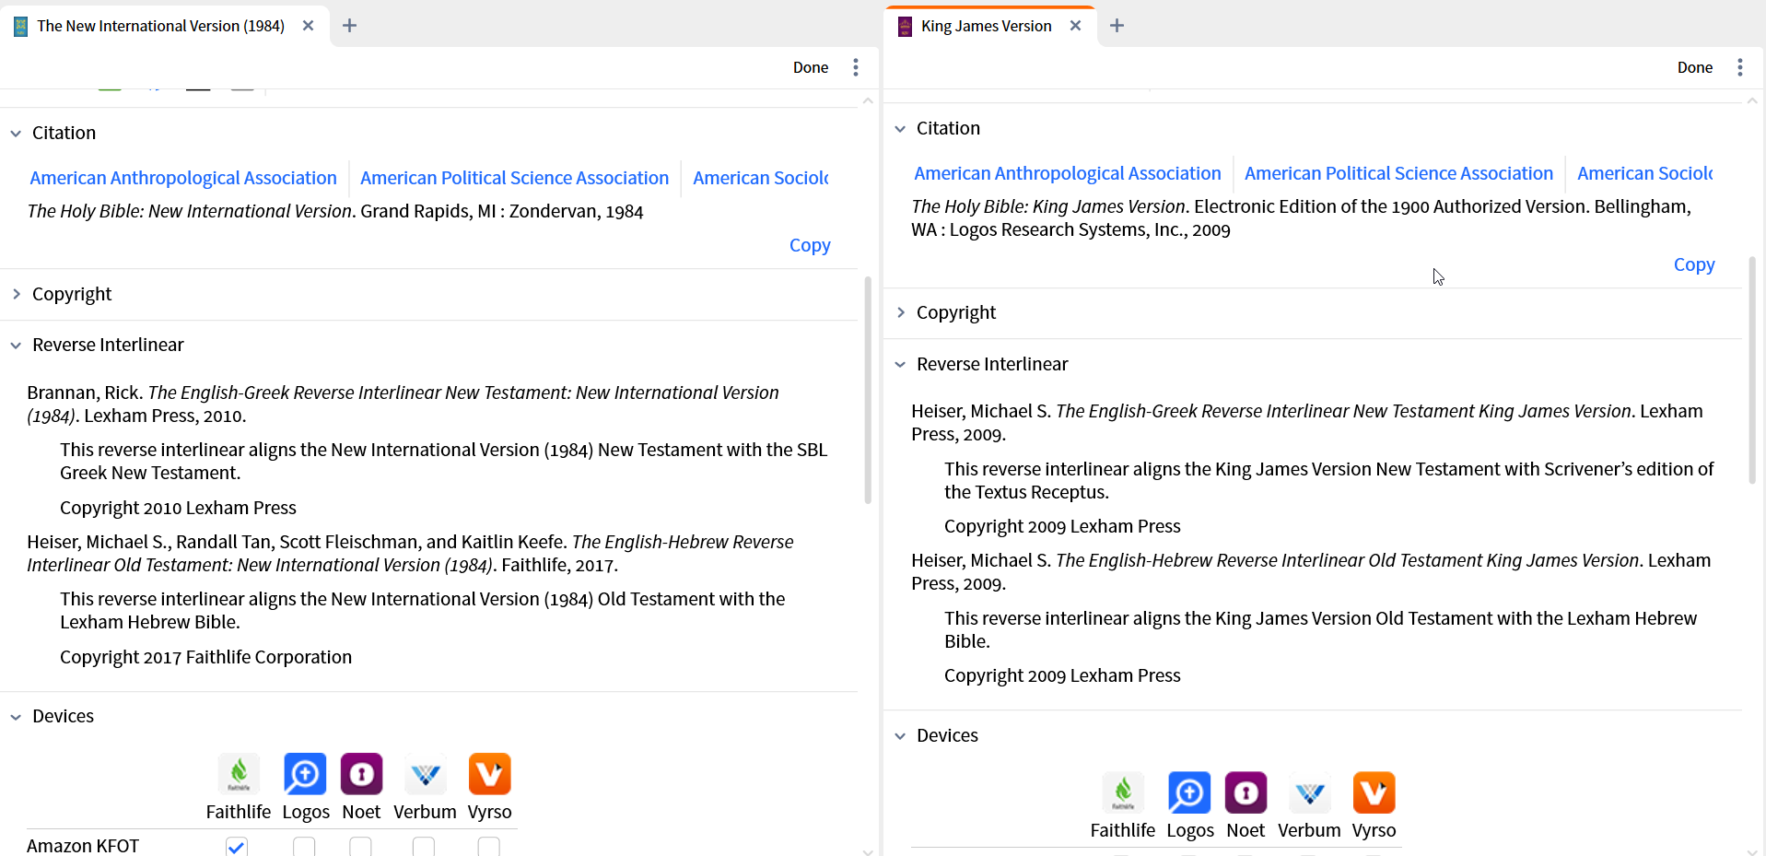Click the 'Amazon KFOT' row label

(x=83, y=846)
